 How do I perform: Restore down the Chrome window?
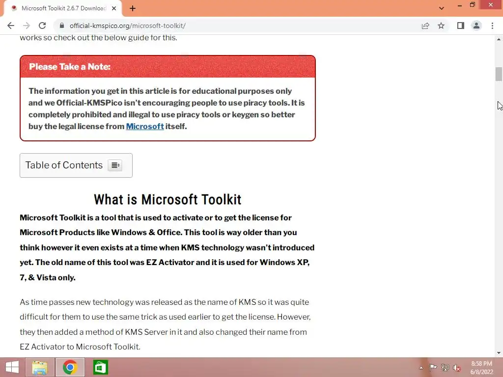pyautogui.click(x=473, y=5)
